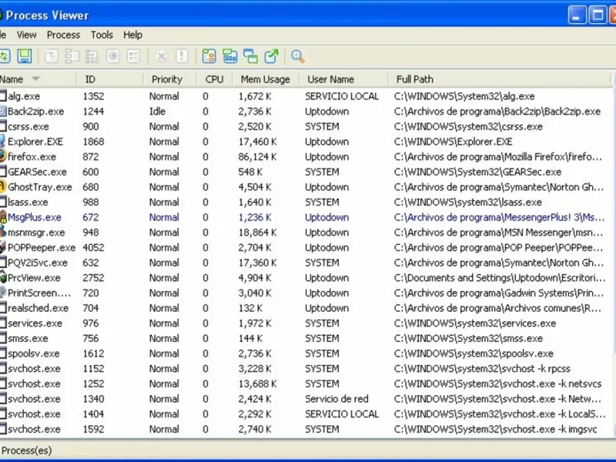Sort by the Name column header
This screenshot has height=462, width=616.
coord(38,79)
